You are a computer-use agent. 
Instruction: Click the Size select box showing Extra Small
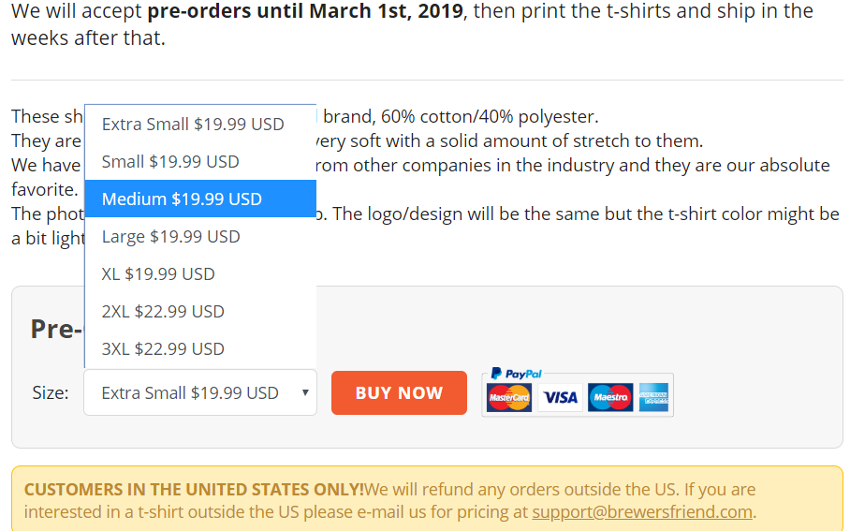click(x=190, y=392)
